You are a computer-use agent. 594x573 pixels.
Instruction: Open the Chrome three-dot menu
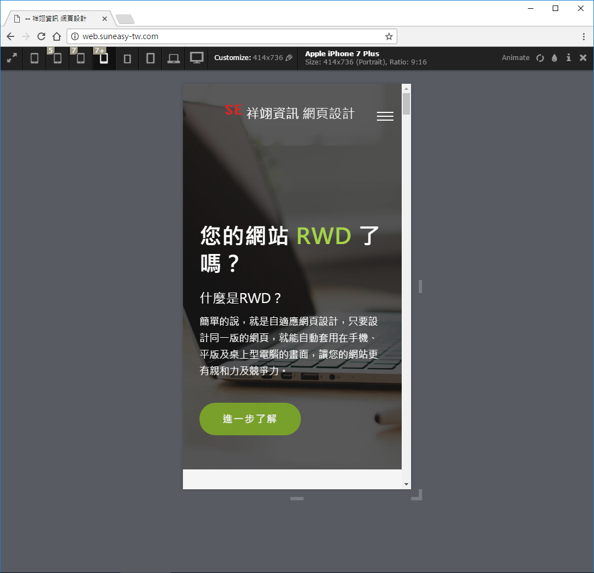coord(584,36)
